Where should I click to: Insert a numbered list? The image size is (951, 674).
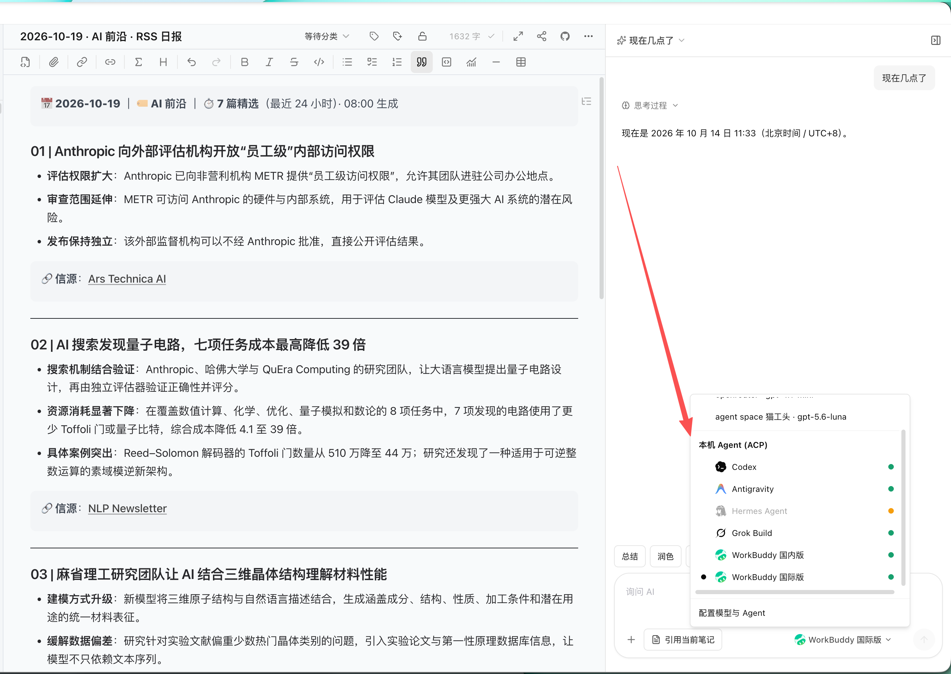coord(397,62)
